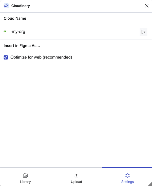Click the my-org account row

click(76, 32)
